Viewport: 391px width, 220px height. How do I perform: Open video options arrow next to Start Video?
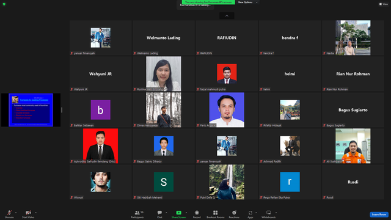point(35,213)
